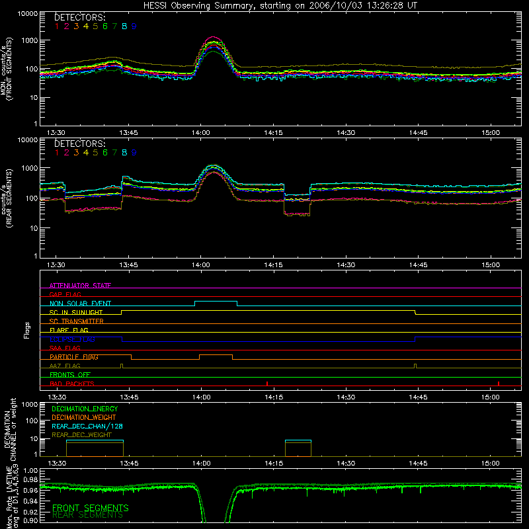529x529 pixels.
Task: Select detector 4 label in front segments legend
Action: (86, 26)
